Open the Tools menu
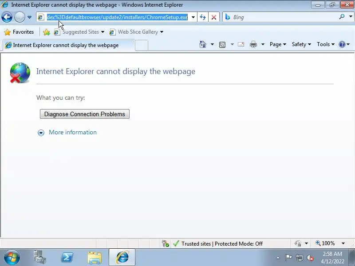This screenshot has height=266, width=355. [326, 44]
